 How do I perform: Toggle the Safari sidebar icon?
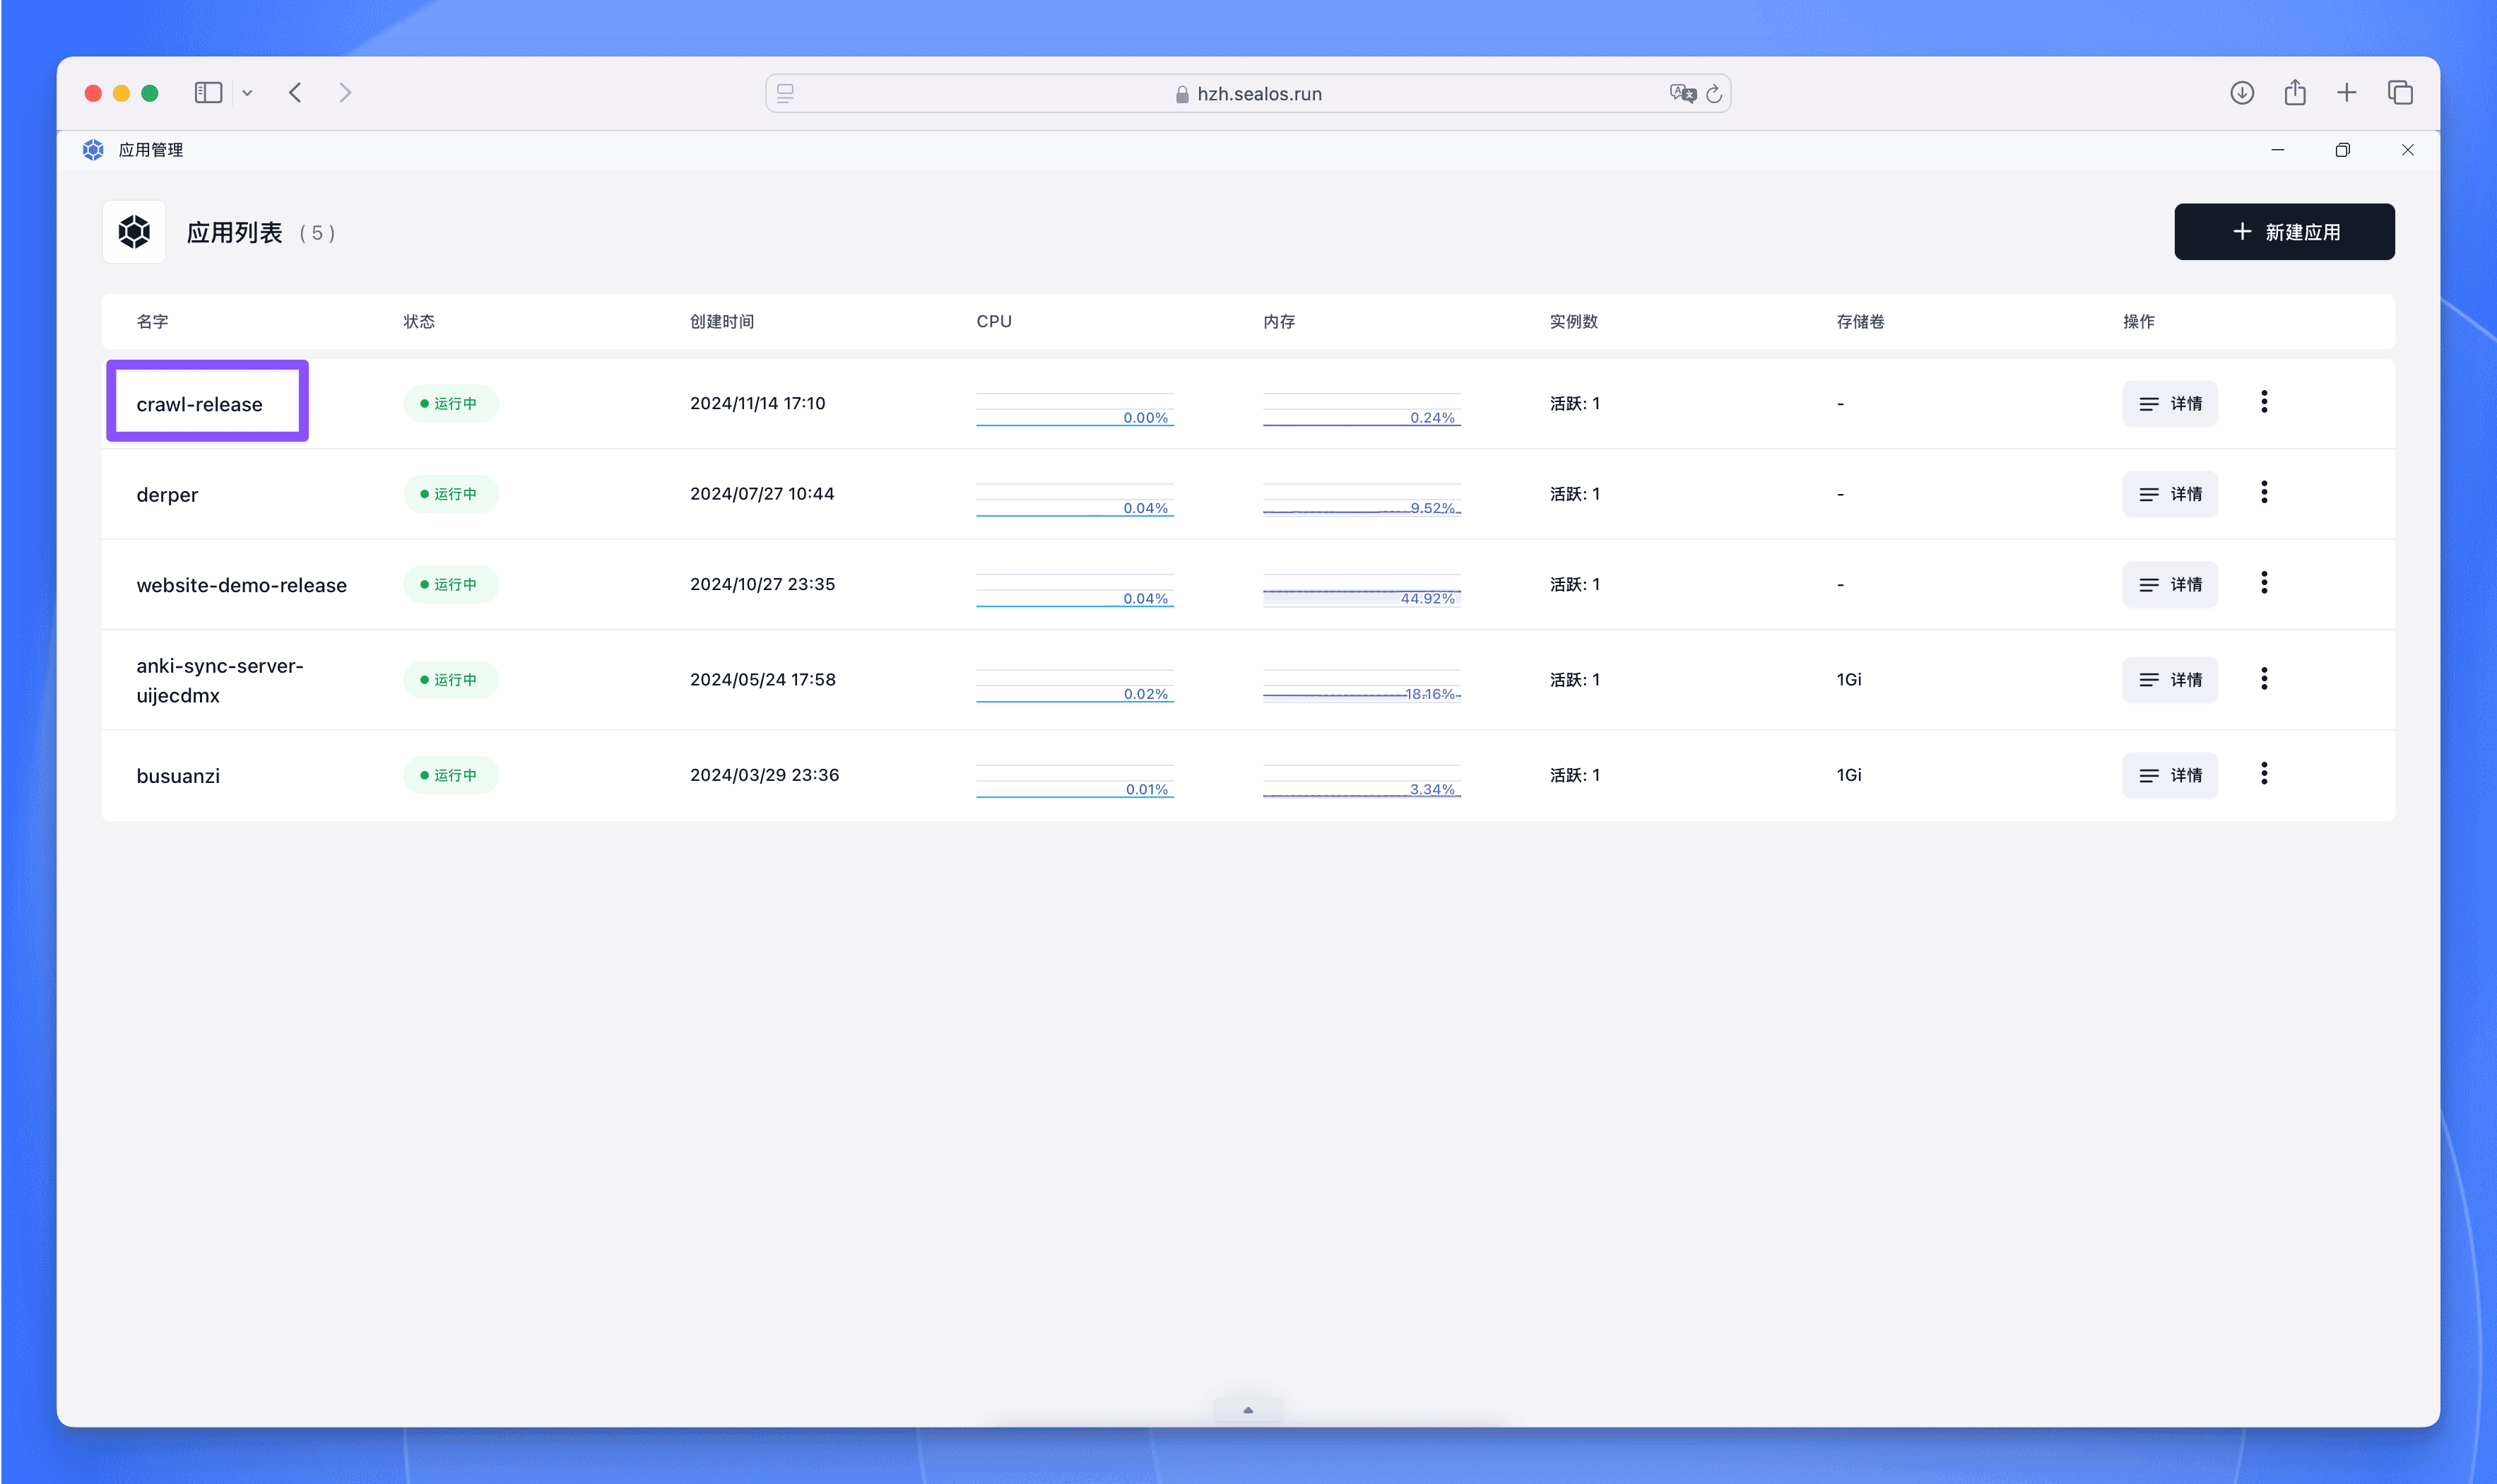coord(208,93)
